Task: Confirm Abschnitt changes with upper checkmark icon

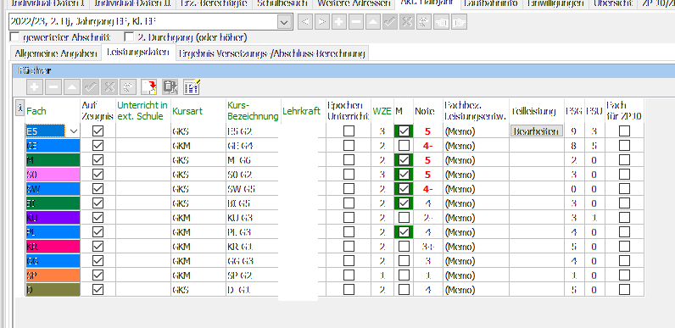Action: tap(389, 22)
